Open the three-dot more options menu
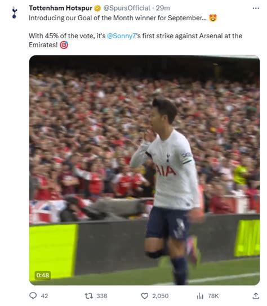This screenshot has width=267, height=306. coord(256,8)
